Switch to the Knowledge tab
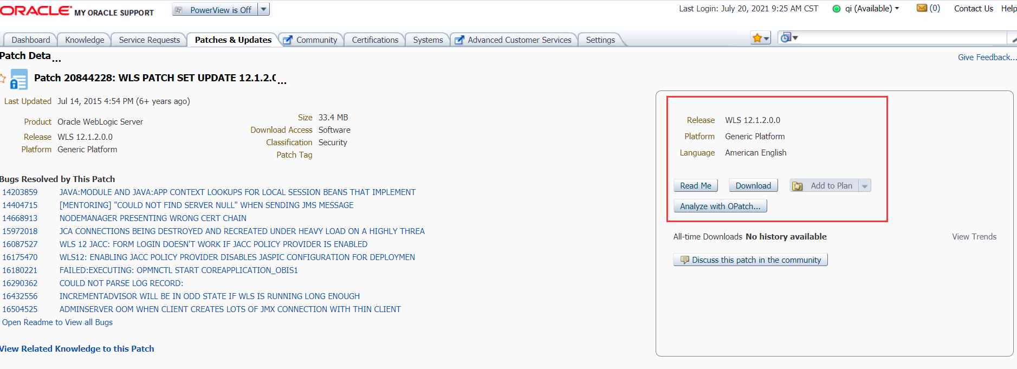Viewport: 1017px width, 369px height. click(x=85, y=40)
